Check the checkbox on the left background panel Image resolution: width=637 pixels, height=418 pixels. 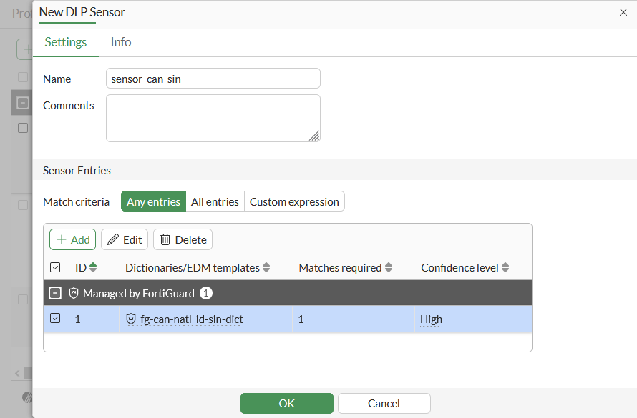[22, 127]
